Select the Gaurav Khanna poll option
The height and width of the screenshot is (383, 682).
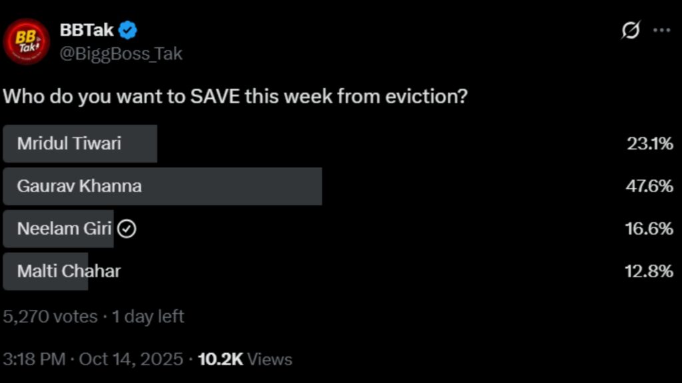79,186
